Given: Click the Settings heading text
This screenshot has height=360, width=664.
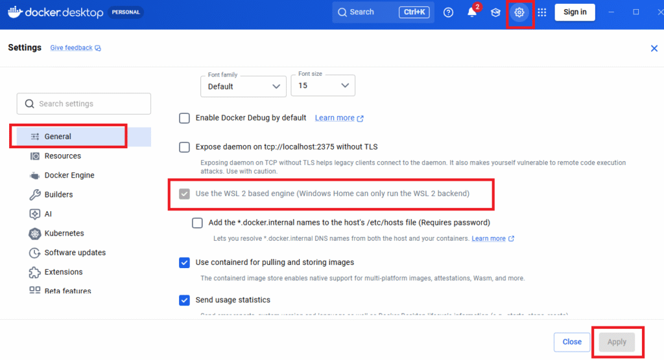Looking at the screenshot, I should coord(25,47).
